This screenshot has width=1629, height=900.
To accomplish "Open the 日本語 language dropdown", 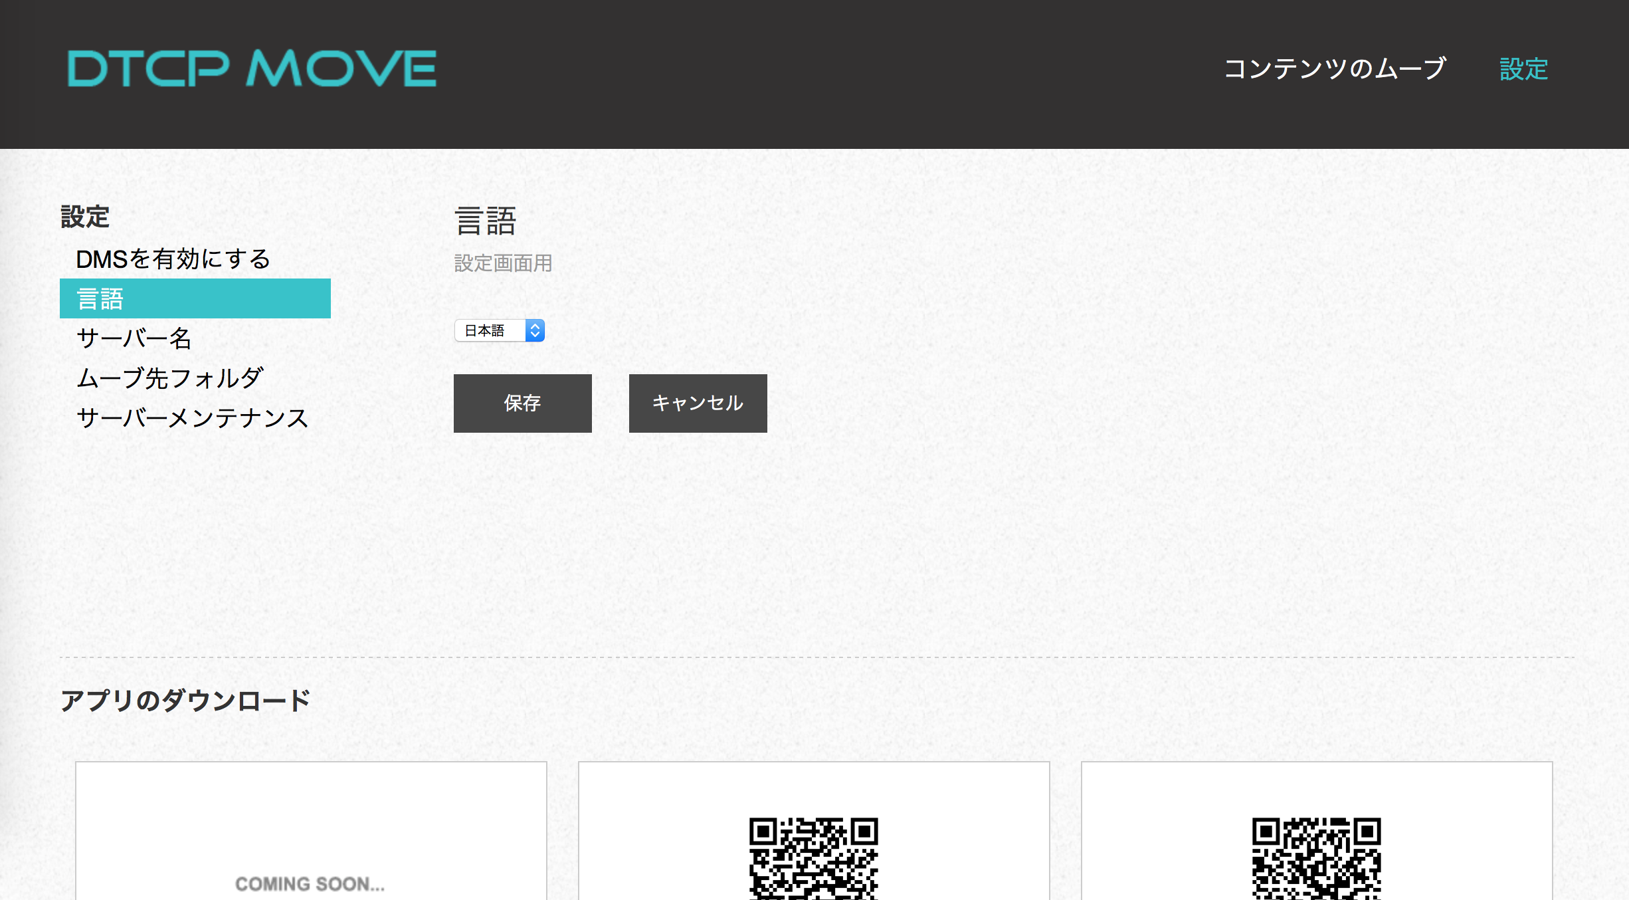I will coord(500,330).
